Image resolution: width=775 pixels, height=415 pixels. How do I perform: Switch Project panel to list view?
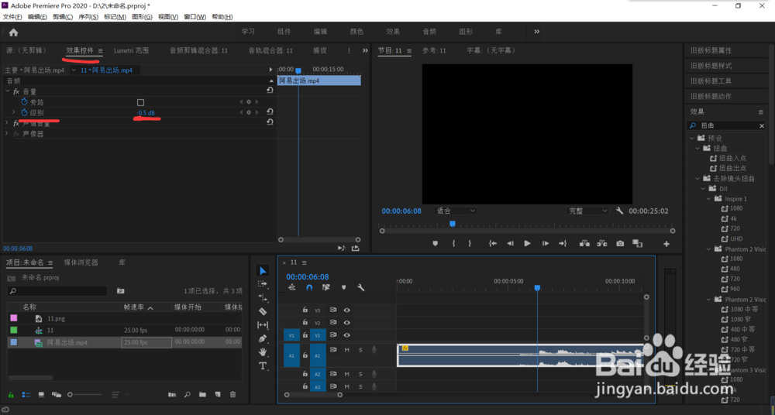(x=26, y=395)
